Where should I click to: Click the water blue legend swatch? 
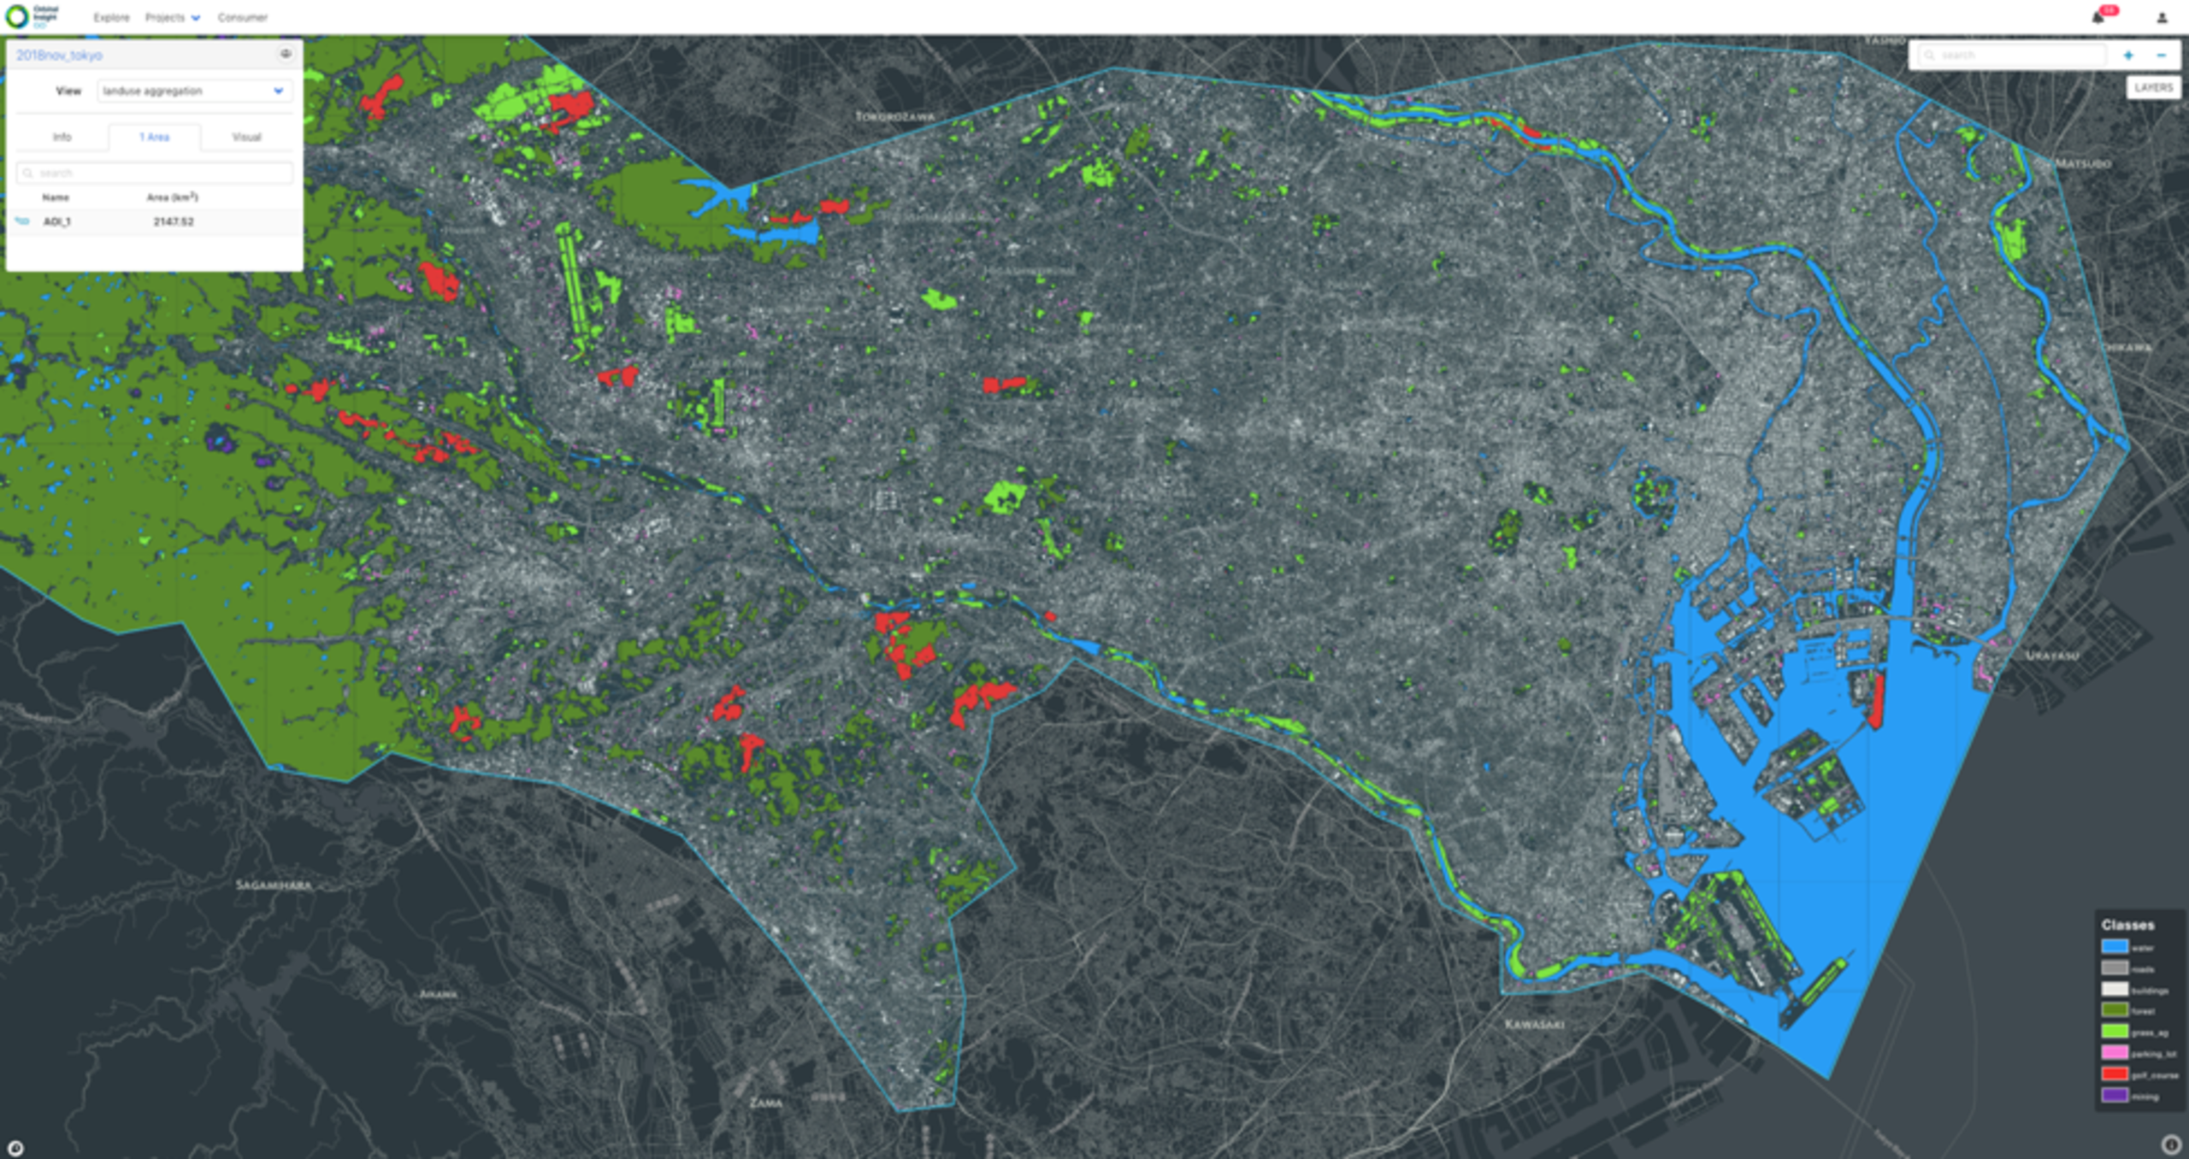(x=2114, y=946)
